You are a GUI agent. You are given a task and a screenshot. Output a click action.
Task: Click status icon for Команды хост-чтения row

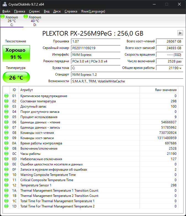[6, 132]
